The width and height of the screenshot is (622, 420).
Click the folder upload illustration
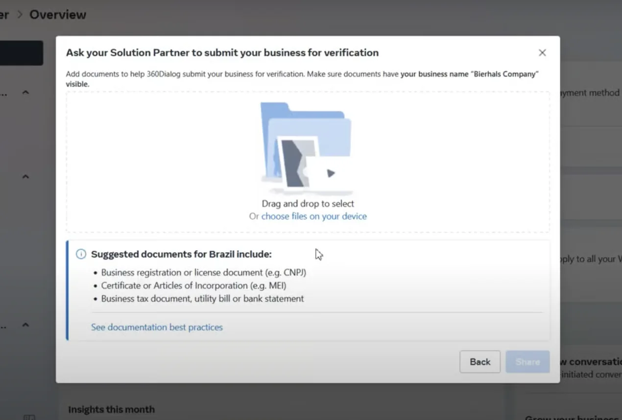[307, 149]
